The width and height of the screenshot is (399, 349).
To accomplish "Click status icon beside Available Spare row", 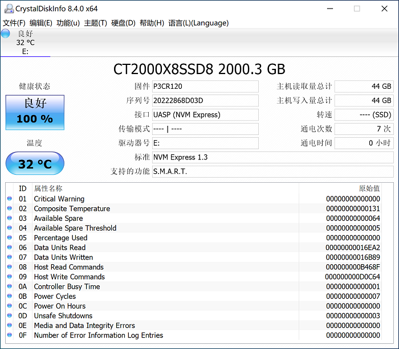I will point(10,218).
